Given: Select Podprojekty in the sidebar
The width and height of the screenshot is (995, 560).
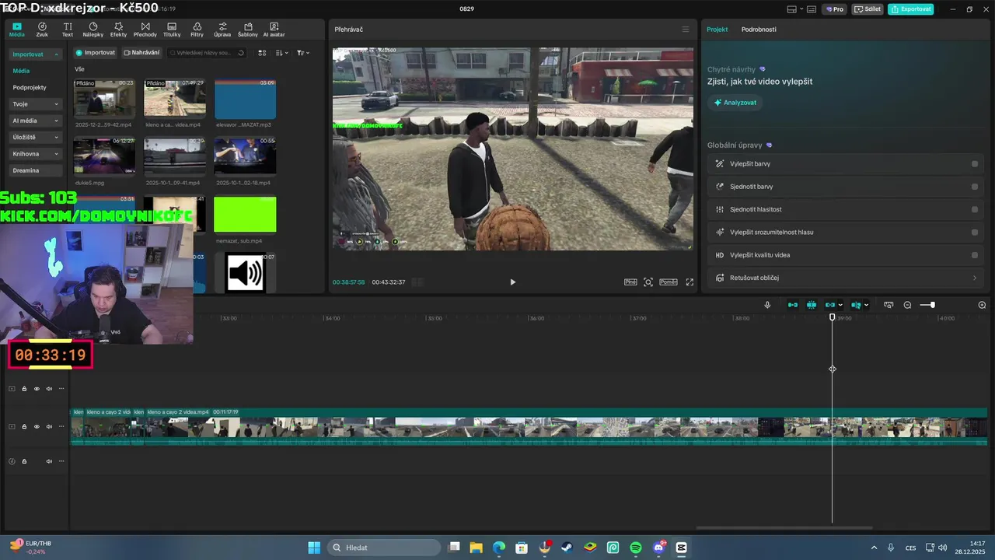Looking at the screenshot, I should click(x=30, y=88).
